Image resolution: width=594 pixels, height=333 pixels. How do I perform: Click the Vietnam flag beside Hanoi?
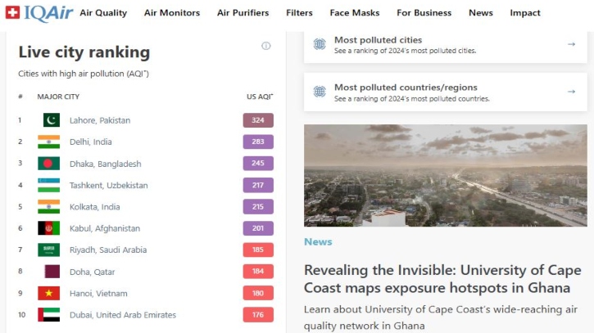(48, 293)
